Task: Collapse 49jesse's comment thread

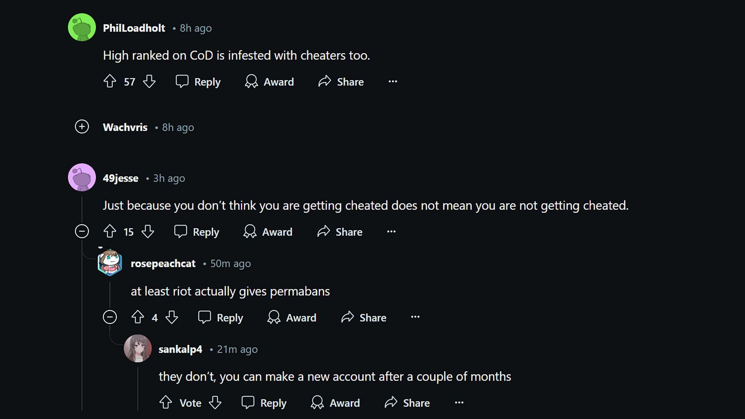Action: click(x=82, y=232)
